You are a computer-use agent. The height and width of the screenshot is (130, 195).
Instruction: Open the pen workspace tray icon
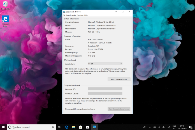(169, 127)
